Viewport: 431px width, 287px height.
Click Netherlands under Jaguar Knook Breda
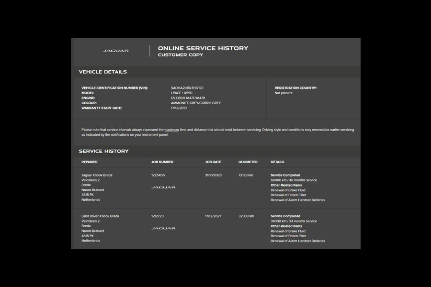click(91, 199)
